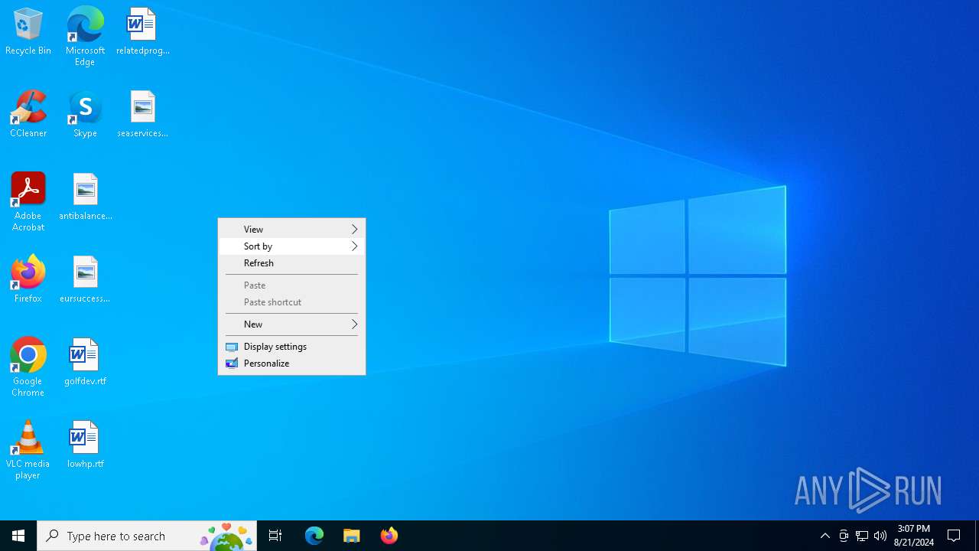Open the network status tray icon
979x551 pixels.
[x=862, y=536]
